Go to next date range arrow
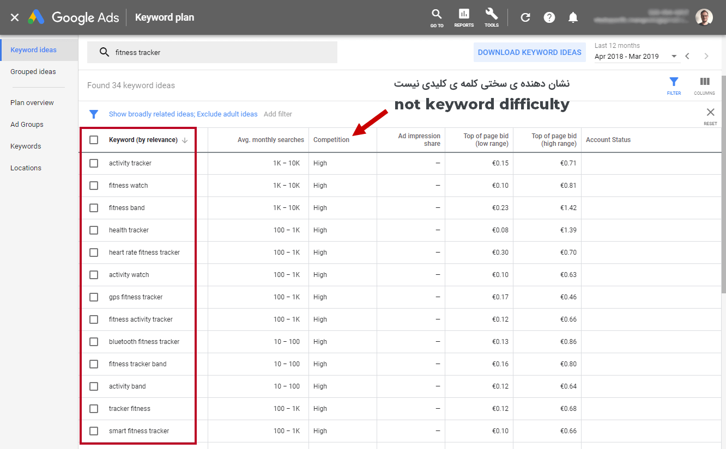The width and height of the screenshot is (726, 449). [x=706, y=56]
